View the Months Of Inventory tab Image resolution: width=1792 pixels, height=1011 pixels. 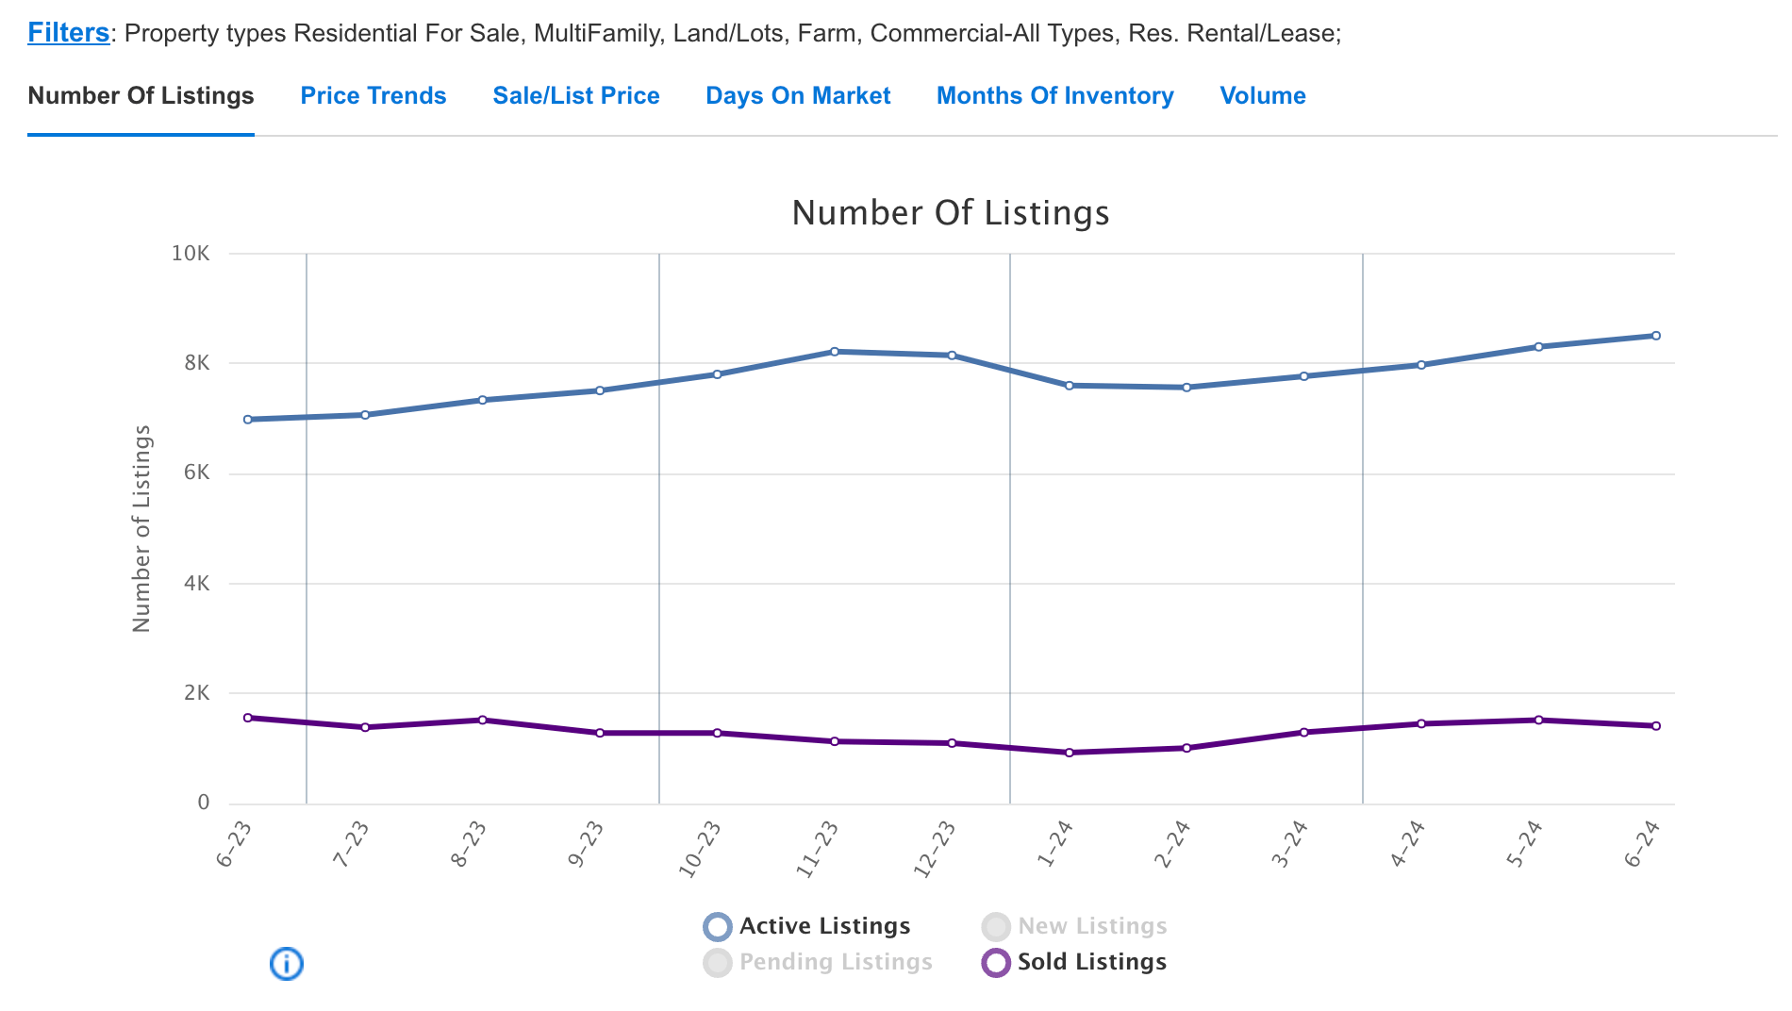coord(1055,96)
